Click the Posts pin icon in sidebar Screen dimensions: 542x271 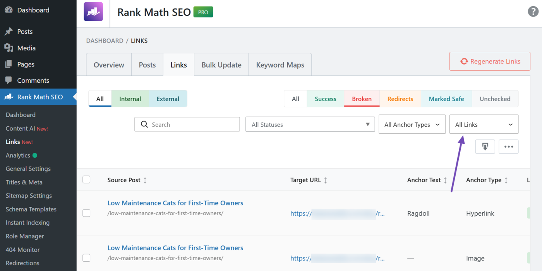pyautogui.click(x=9, y=31)
